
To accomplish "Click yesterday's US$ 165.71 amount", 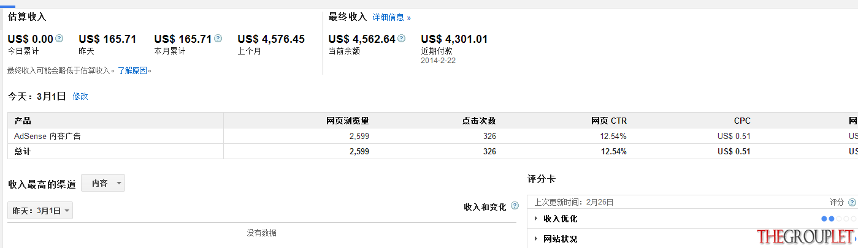I will pyautogui.click(x=108, y=39).
